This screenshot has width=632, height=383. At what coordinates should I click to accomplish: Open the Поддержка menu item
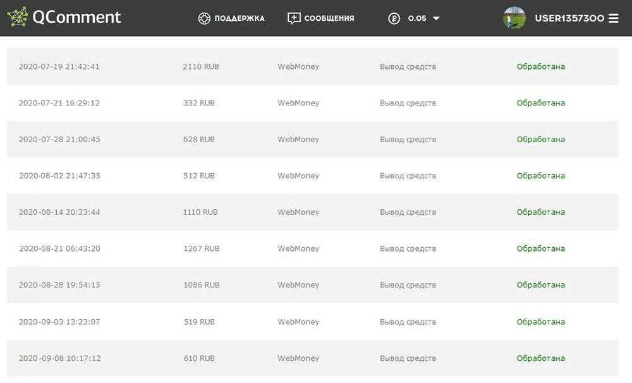tap(240, 18)
